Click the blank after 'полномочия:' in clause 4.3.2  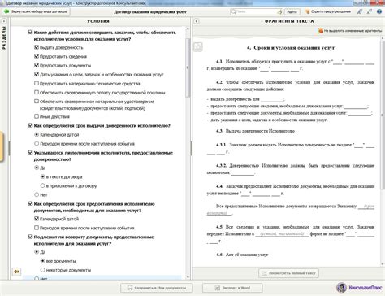[x=243, y=172]
